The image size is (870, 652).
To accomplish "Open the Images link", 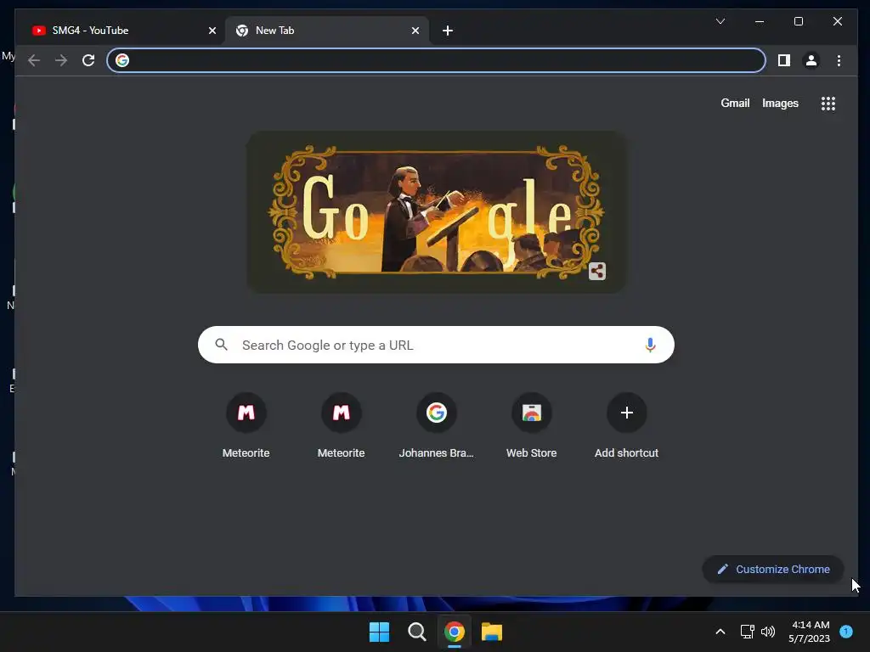I will tap(780, 103).
